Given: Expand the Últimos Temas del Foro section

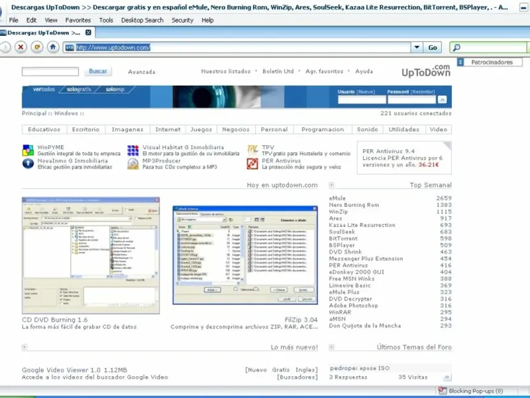Looking at the screenshot, I should [332, 347].
